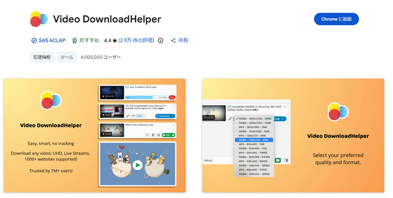Click the ツール category tag

tap(67, 57)
